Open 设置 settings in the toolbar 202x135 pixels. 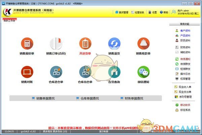[153, 12]
